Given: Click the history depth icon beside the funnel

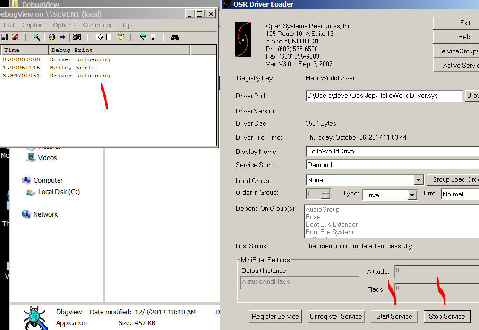Looking at the screenshot, I should pyautogui.click(x=153, y=37).
